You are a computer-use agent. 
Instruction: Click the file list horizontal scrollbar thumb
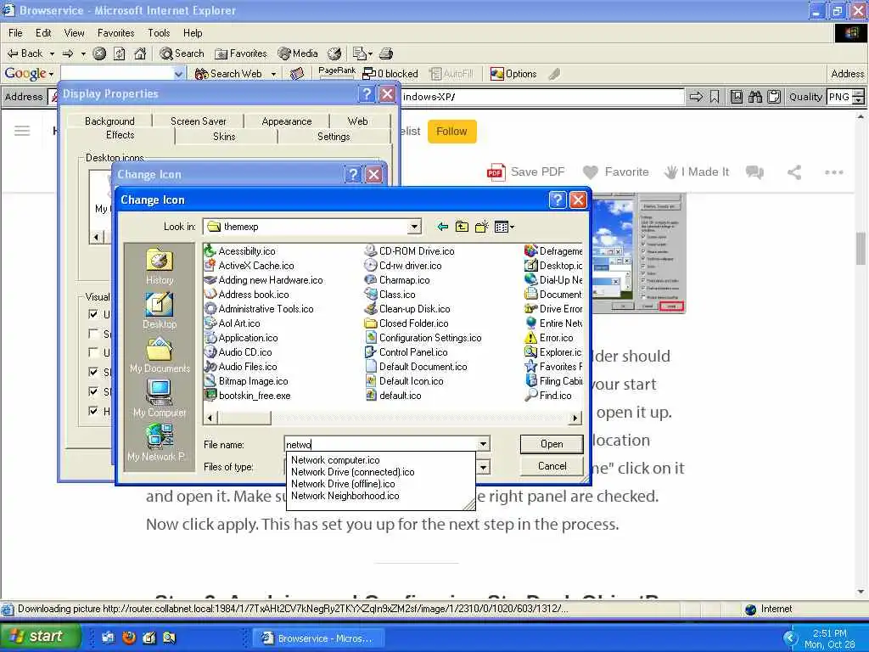(244, 418)
